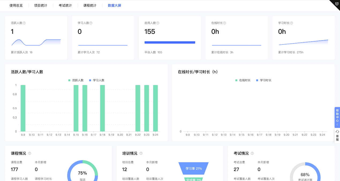
Task: Switch to 使用总览 tab
Action: point(16,5)
